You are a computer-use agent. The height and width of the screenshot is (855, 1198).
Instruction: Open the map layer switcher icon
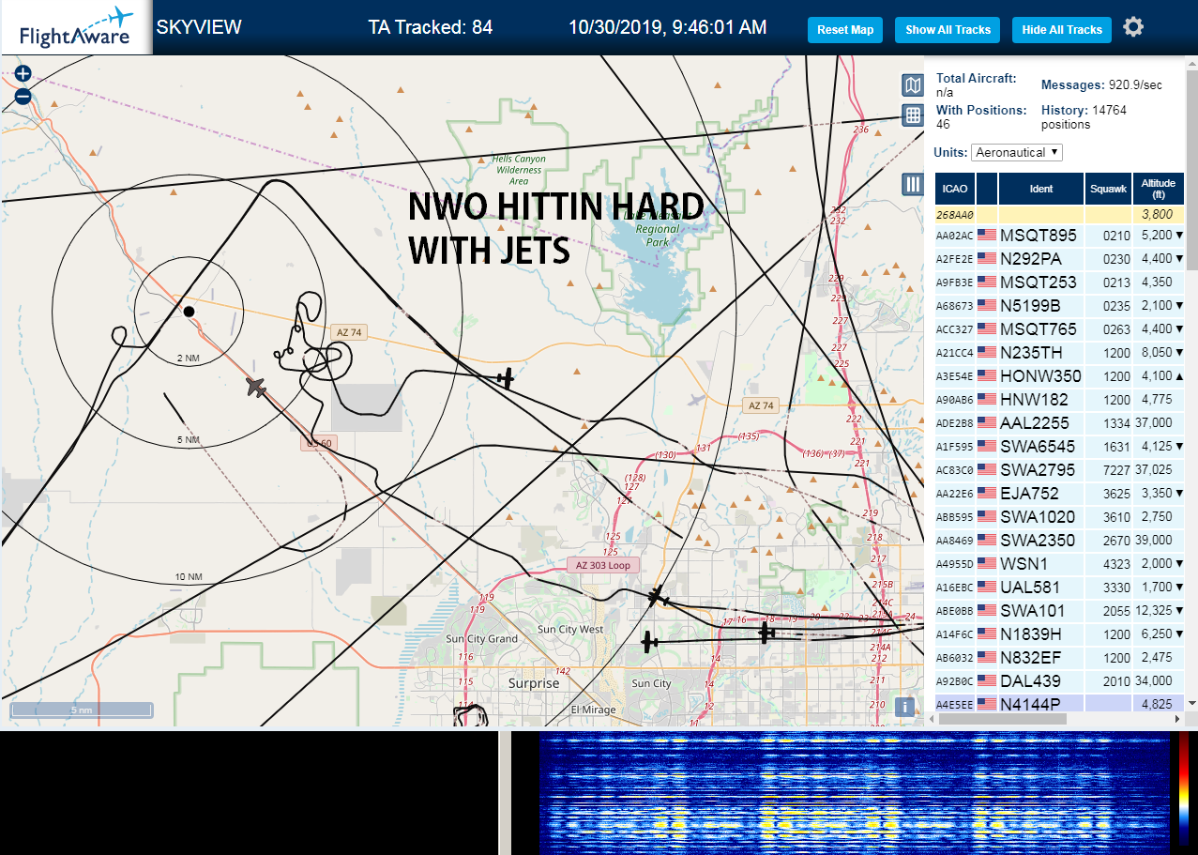[912, 85]
